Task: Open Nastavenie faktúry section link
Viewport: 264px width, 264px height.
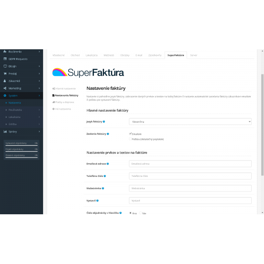Action: 65,95
